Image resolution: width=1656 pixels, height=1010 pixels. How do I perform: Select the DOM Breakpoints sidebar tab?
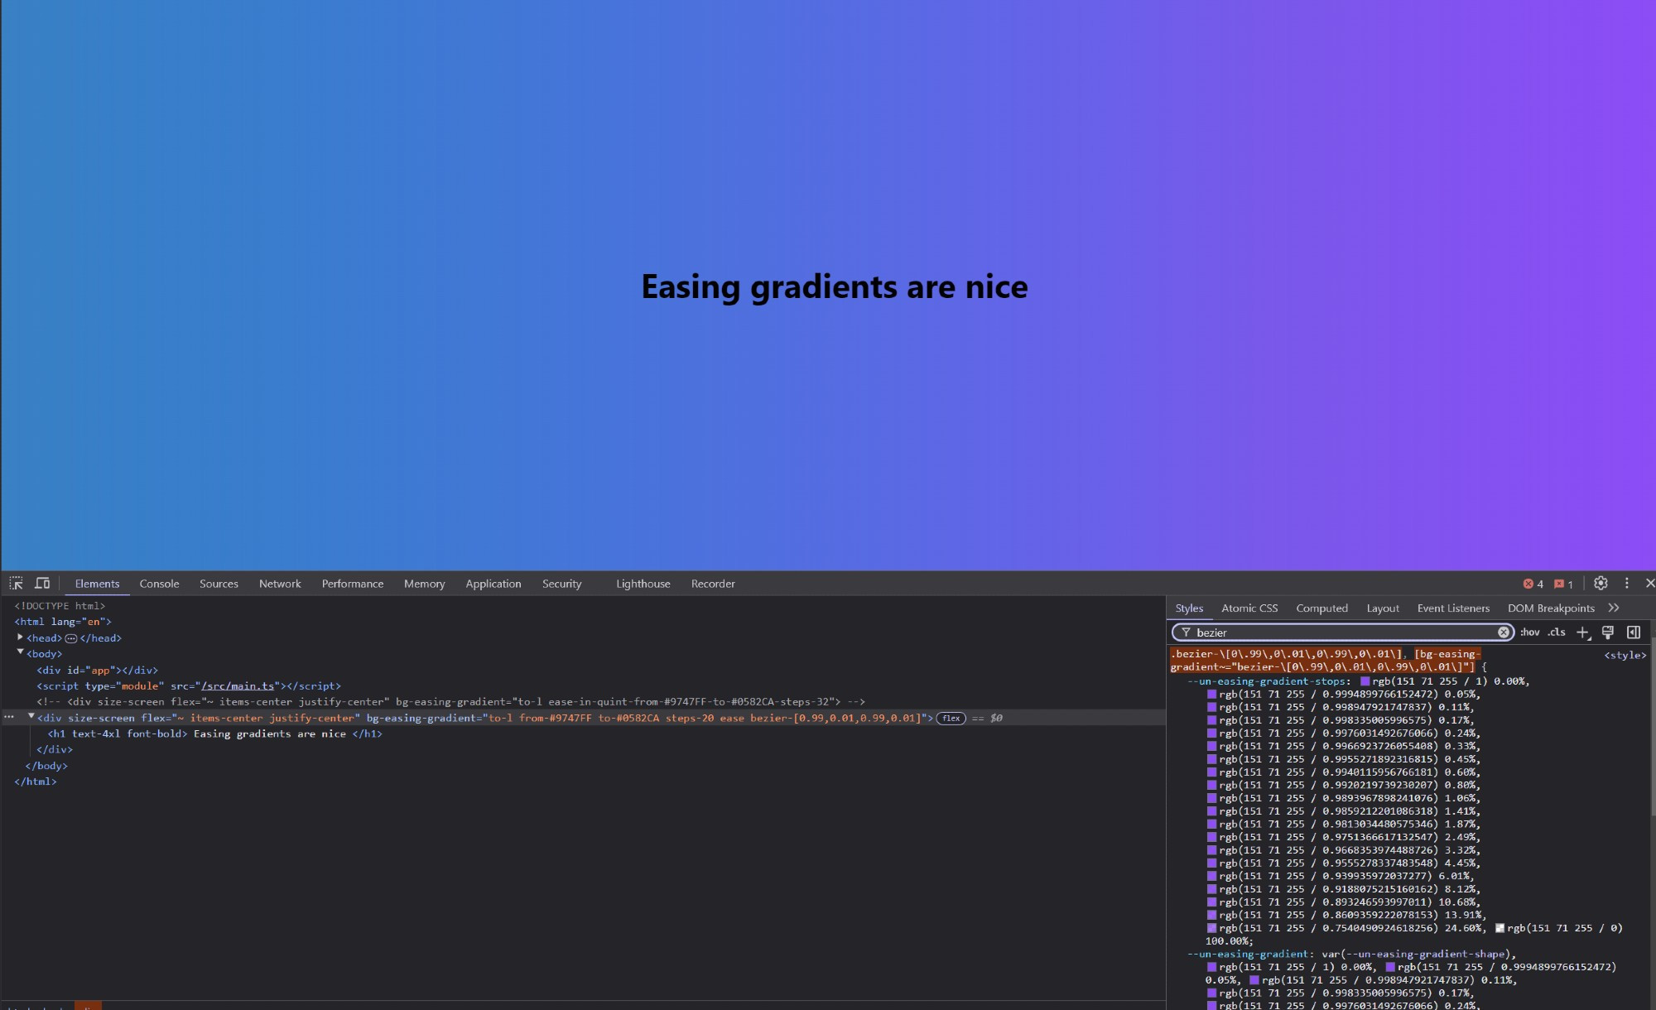point(1551,608)
